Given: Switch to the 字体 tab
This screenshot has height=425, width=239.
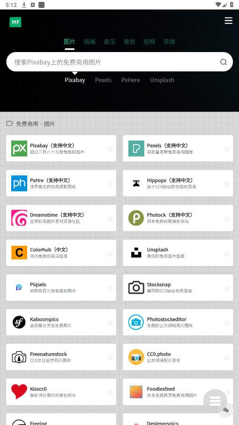Looking at the screenshot, I should [x=169, y=42].
